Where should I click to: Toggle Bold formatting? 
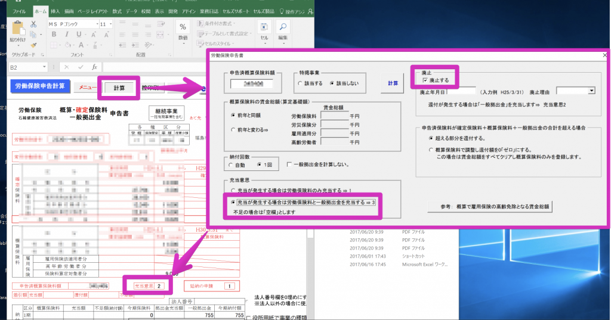click(54, 34)
